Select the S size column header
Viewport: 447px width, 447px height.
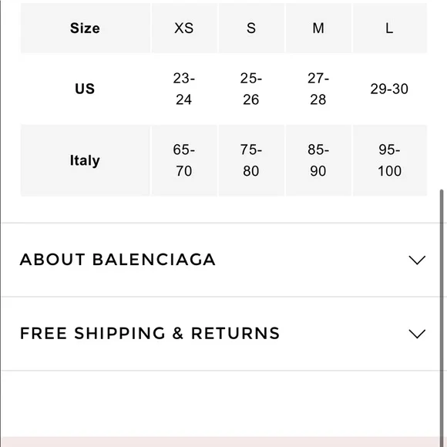pos(251,28)
